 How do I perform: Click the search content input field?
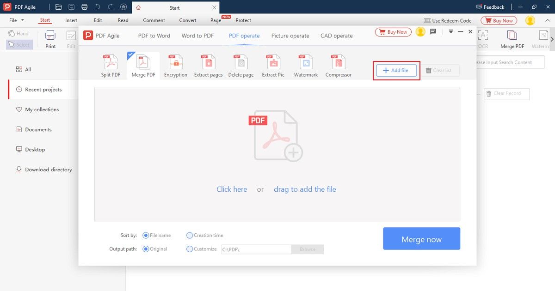[x=510, y=62]
